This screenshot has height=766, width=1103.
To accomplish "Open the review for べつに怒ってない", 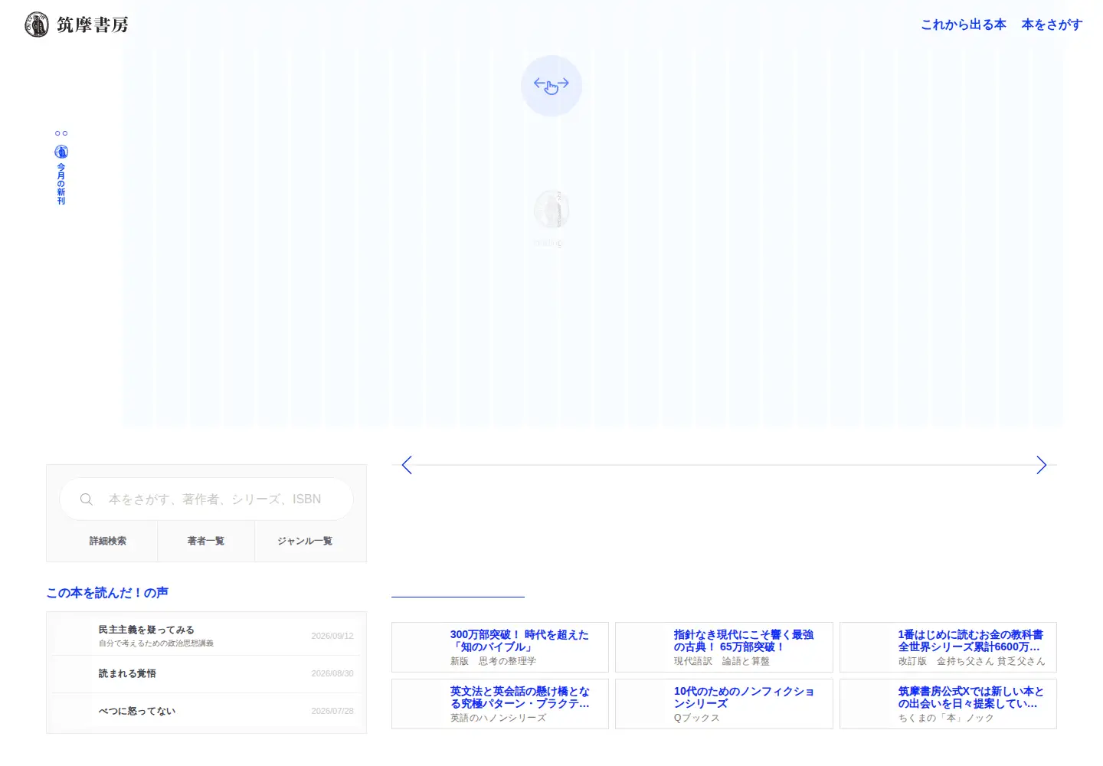I will point(206,712).
